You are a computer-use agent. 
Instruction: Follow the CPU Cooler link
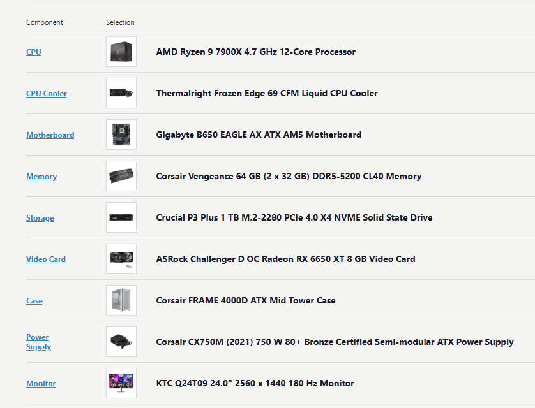[47, 94]
